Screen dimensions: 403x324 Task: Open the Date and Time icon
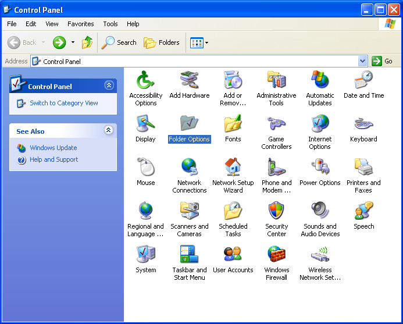pyautogui.click(x=363, y=80)
